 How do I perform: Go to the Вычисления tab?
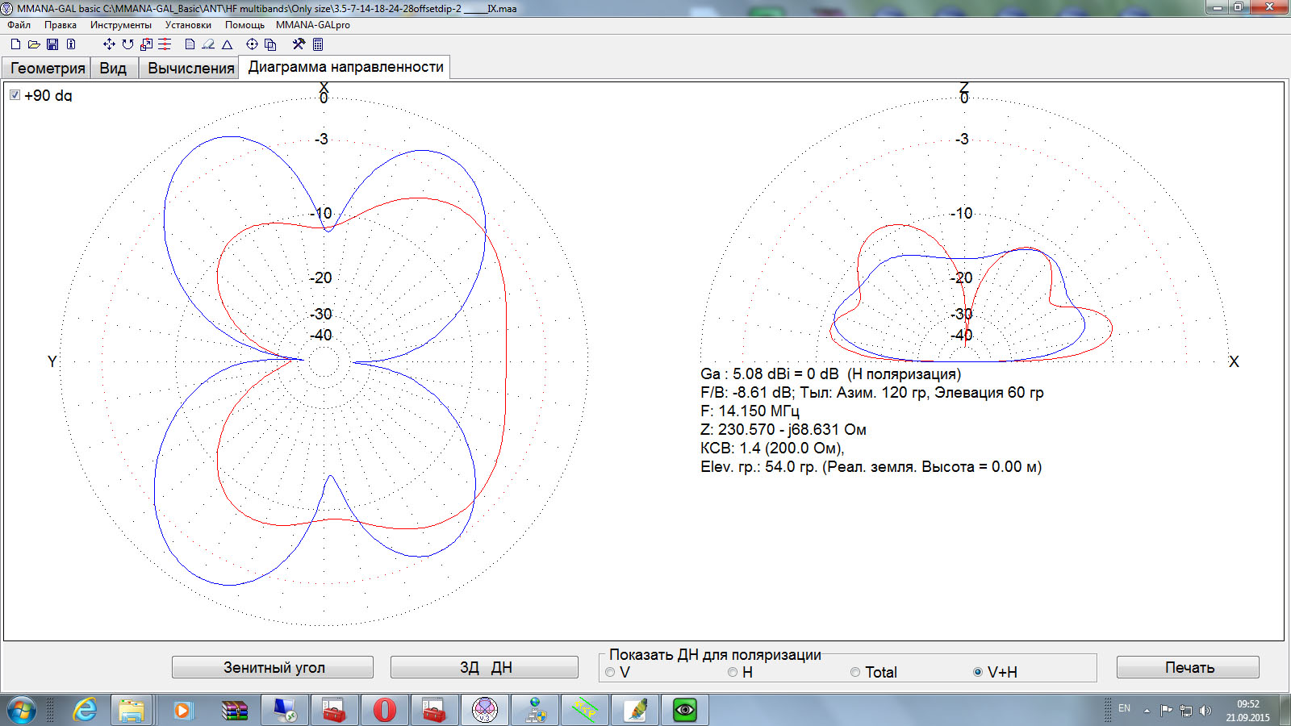(190, 69)
